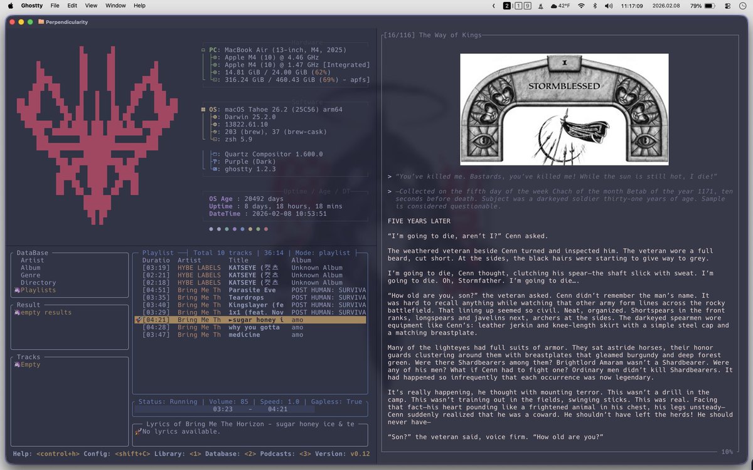This screenshot has height=470, width=753.
Task: Click the rocket icon on sugar honey row
Action: tap(138, 320)
